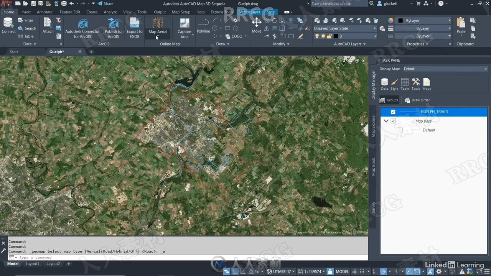Click the workspace gear icon in status bar
491x276 pixels.
coord(438,271)
